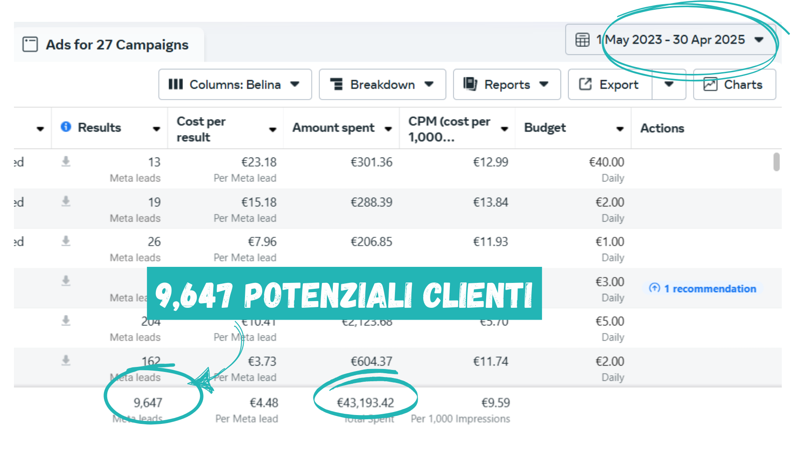
Task: Select the €11.93 CPM cell
Action: 490,242
